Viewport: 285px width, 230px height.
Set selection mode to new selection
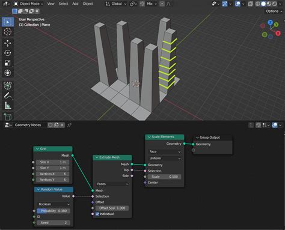coord(14,11)
